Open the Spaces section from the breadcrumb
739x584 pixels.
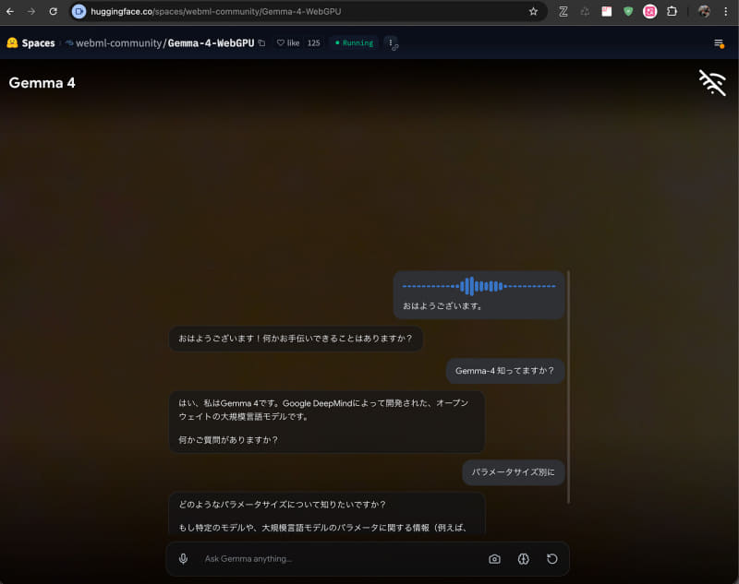tap(37, 42)
